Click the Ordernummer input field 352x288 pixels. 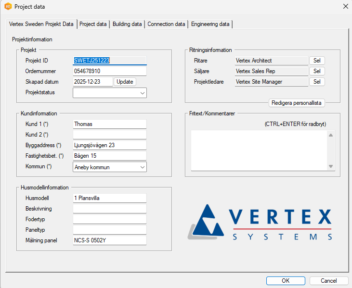(x=109, y=71)
